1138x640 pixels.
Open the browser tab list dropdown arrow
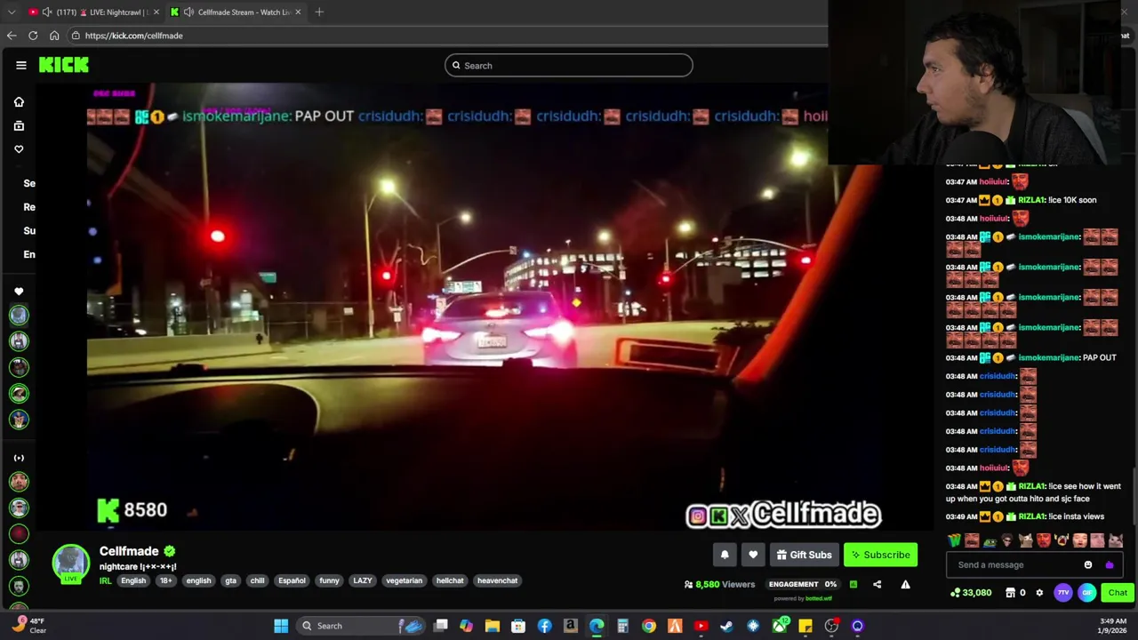click(x=11, y=12)
